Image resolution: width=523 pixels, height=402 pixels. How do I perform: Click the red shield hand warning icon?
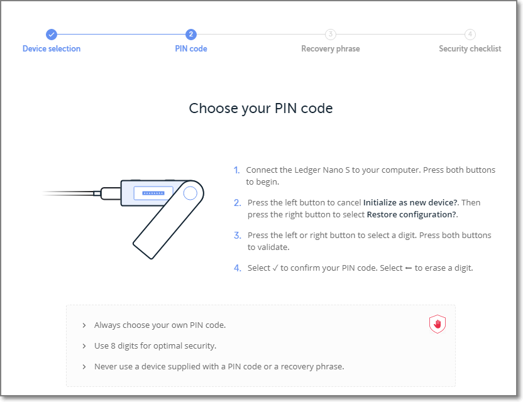coord(438,324)
